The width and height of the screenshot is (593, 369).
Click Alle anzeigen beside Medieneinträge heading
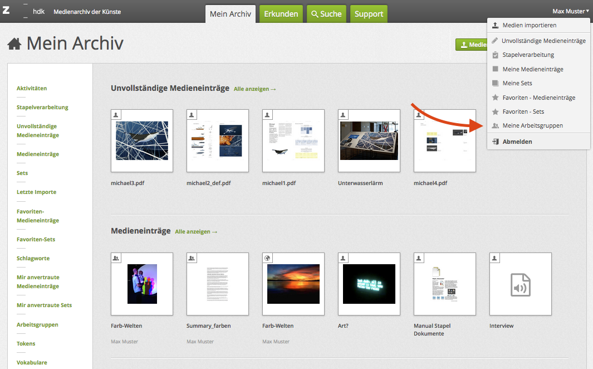(196, 231)
